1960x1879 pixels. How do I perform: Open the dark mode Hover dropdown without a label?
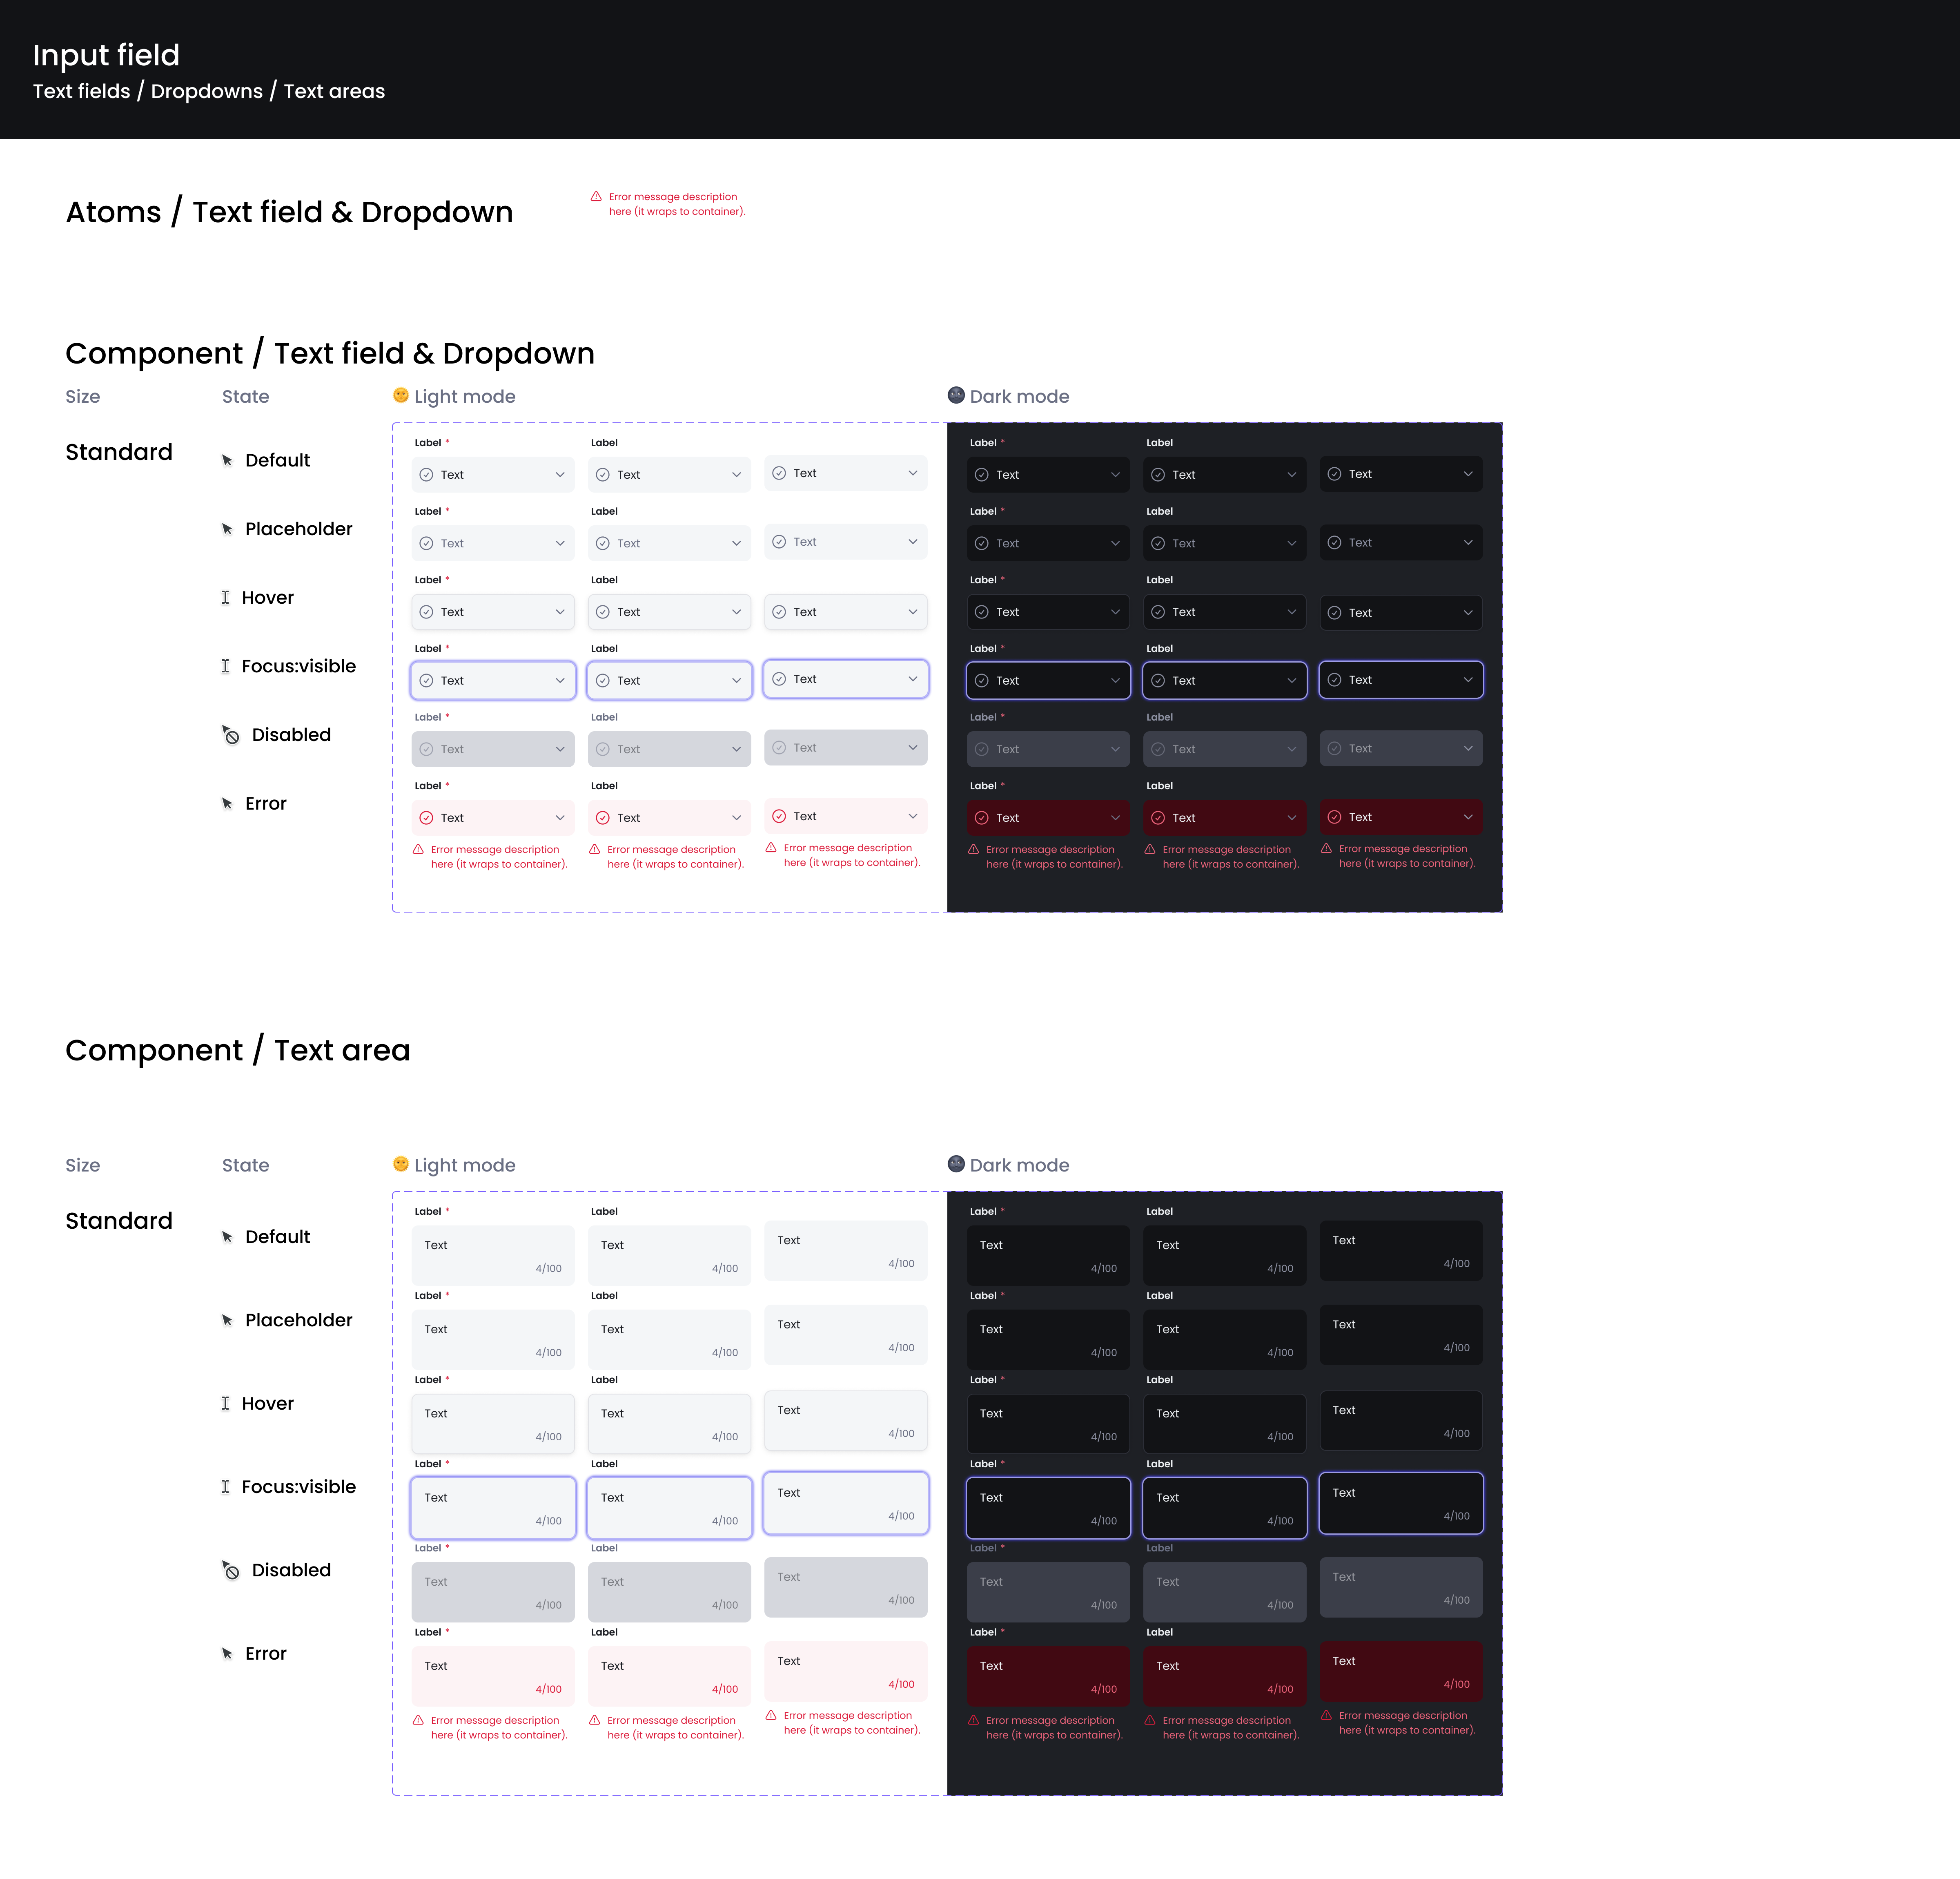(1401, 612)
